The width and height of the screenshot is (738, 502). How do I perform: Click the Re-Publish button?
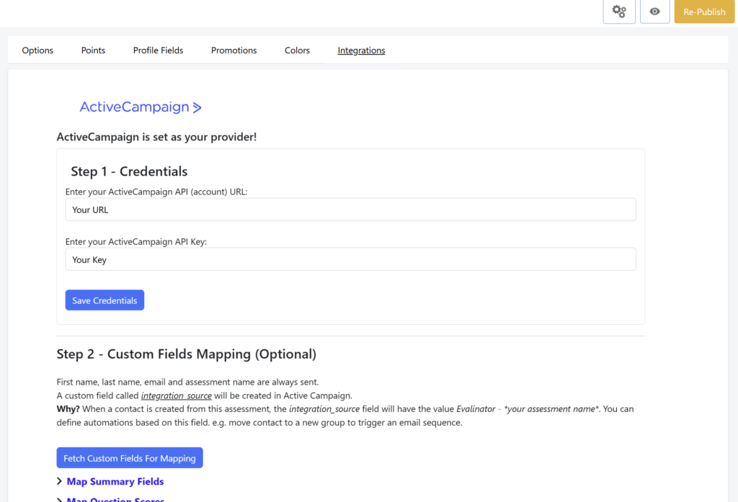click(704, 12)
